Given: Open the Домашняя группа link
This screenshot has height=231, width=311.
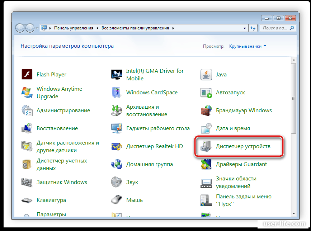Looking at the screenshot, I should point(150,164).
